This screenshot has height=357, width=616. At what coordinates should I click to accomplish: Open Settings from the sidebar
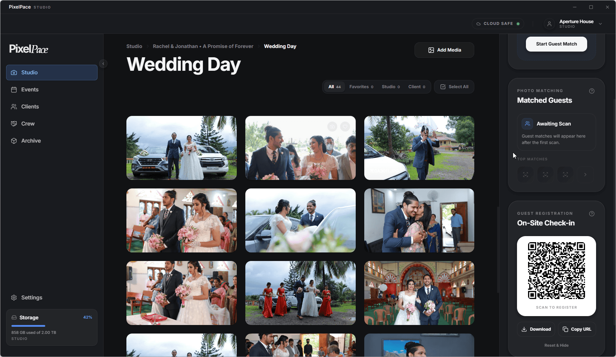point(52,298)
